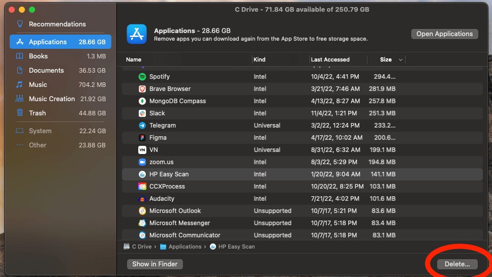Select the Figma app icon
Screen dimensions: 492x277
(142, 138)
